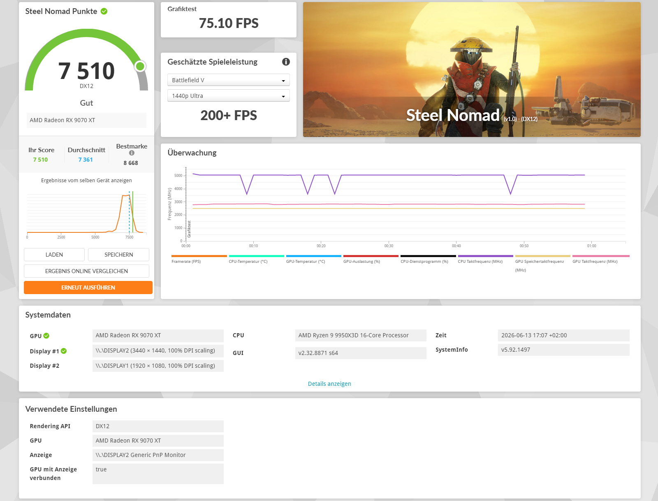Toggle the GPU-Temperatur legend series
Image resolution: width=658 pixels, height=501 pixels.
point(314,259)
